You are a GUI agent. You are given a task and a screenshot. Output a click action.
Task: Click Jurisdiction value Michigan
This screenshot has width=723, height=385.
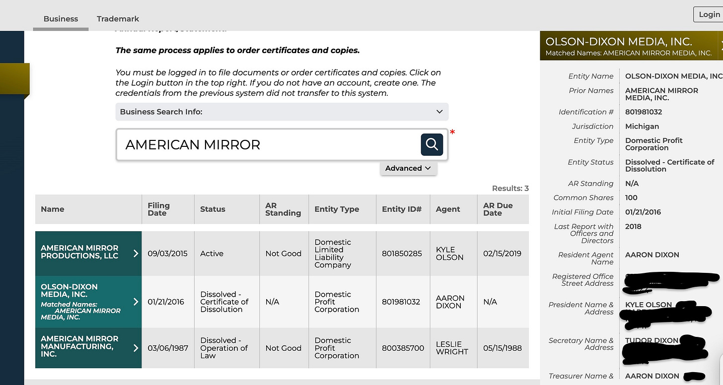pos(642,127)
